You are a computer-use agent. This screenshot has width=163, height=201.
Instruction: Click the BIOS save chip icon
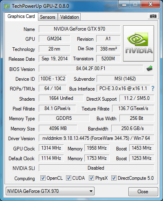click(x=150, y=68)
